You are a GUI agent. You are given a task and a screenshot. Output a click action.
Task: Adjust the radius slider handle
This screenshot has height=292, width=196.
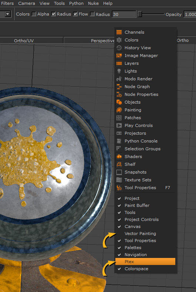pos(140,14)
